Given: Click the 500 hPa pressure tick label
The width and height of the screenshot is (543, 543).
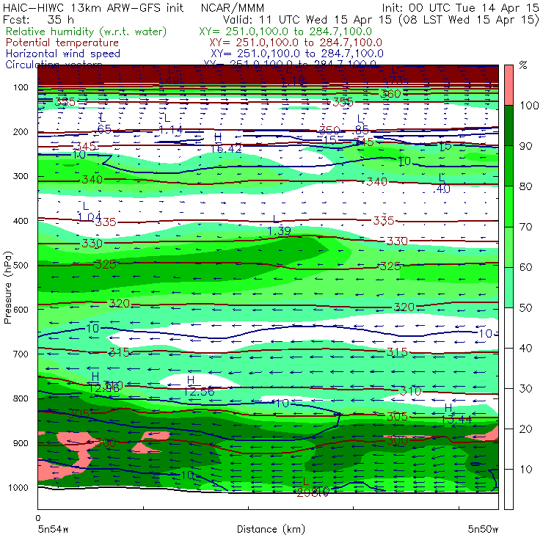Looking at the screenshot, I should click(x=21, y=266).
